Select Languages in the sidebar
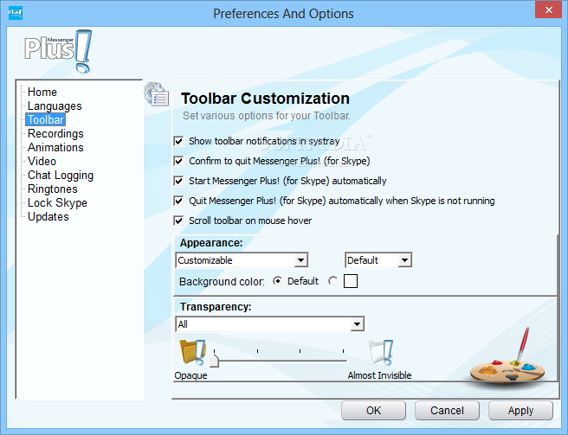 point(55,106)
